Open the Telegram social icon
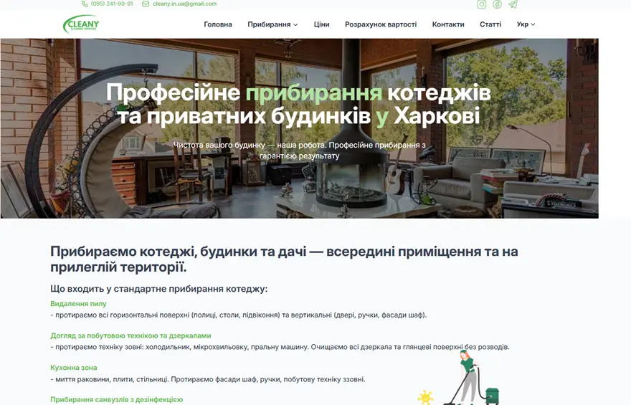Image resolution: width=631 pixels, height=405 pixels. tap(513, 4)
